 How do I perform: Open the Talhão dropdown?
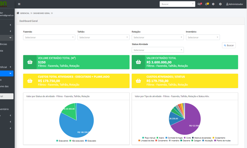[103, 38]
